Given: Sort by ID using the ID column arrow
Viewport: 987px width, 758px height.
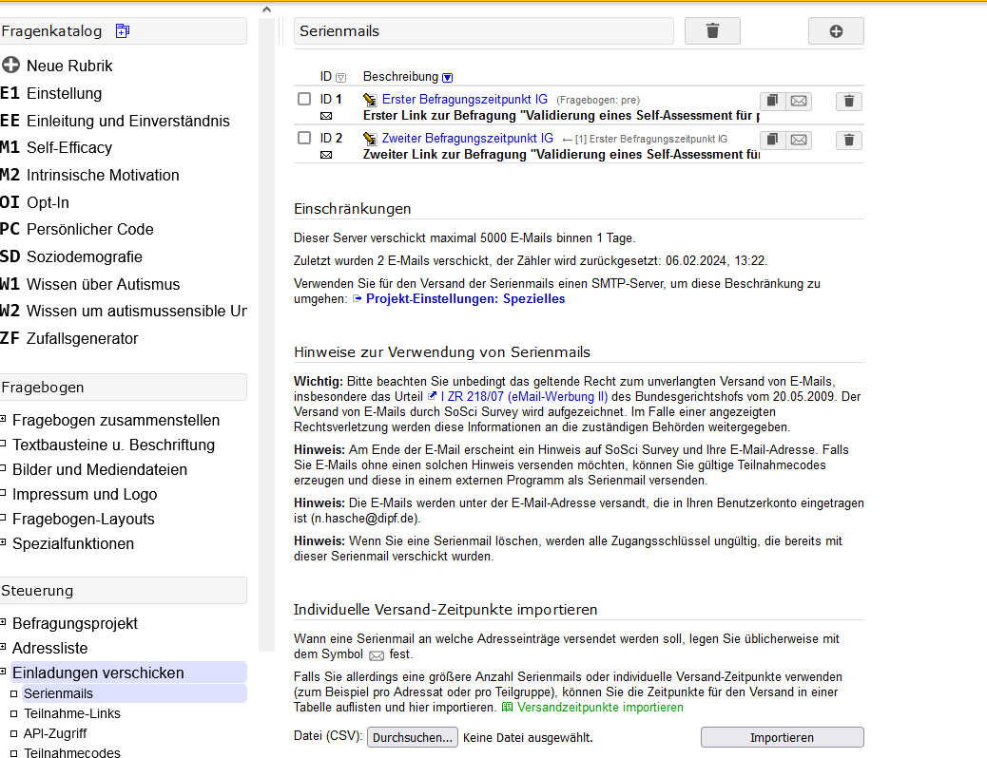Looking at the screenshot, I should pyautogui.click(x=341, y=77).
